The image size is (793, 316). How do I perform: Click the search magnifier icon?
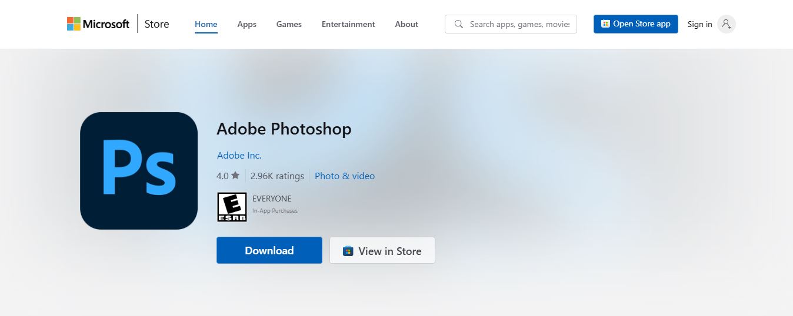click(x=459, y=24)
